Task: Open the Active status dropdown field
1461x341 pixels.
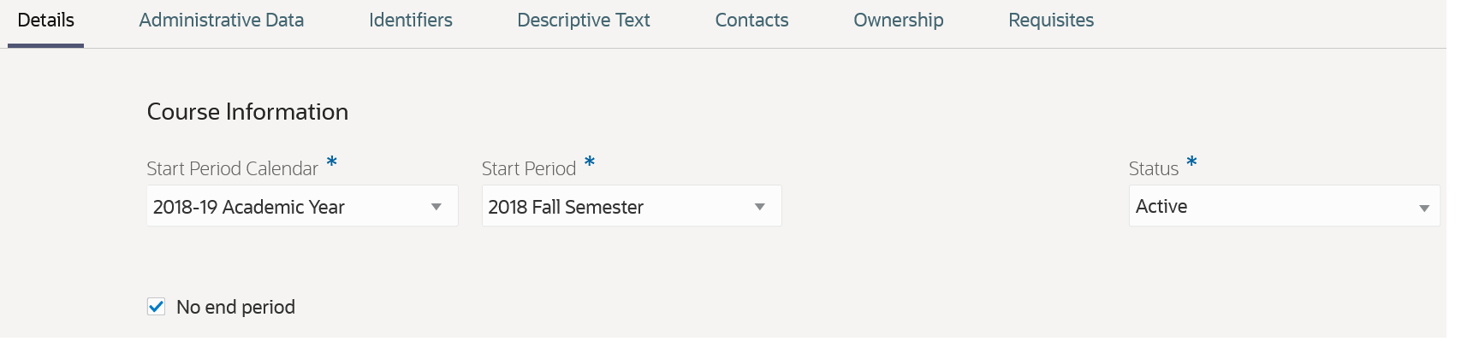Action: click(1284, 206)
